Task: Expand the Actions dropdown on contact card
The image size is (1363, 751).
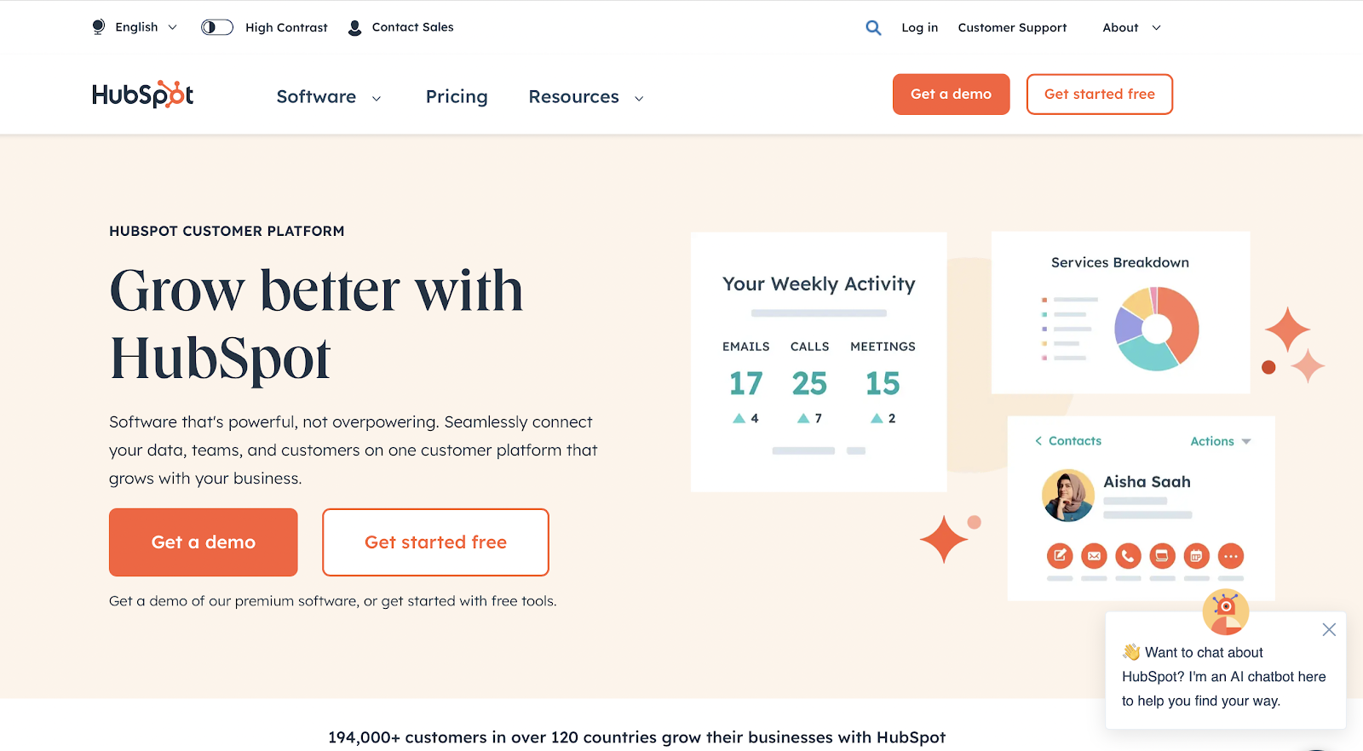Action: coord(1220,441)
